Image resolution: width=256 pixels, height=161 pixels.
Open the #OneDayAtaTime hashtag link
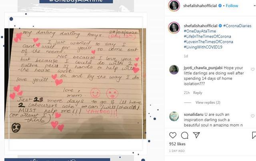[x=200, y=31]
